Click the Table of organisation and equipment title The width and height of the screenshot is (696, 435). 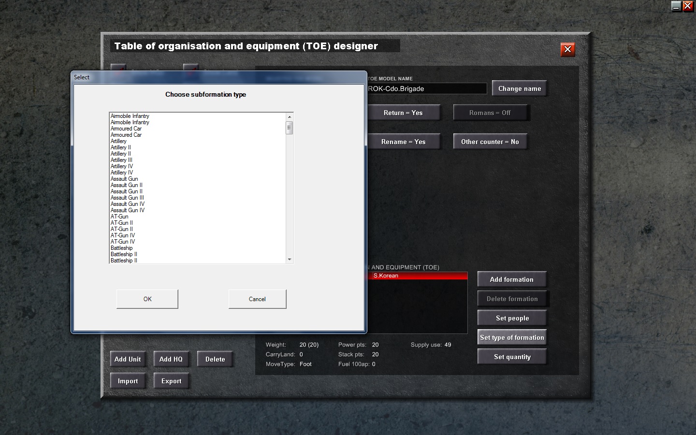(x=246, y=46)
